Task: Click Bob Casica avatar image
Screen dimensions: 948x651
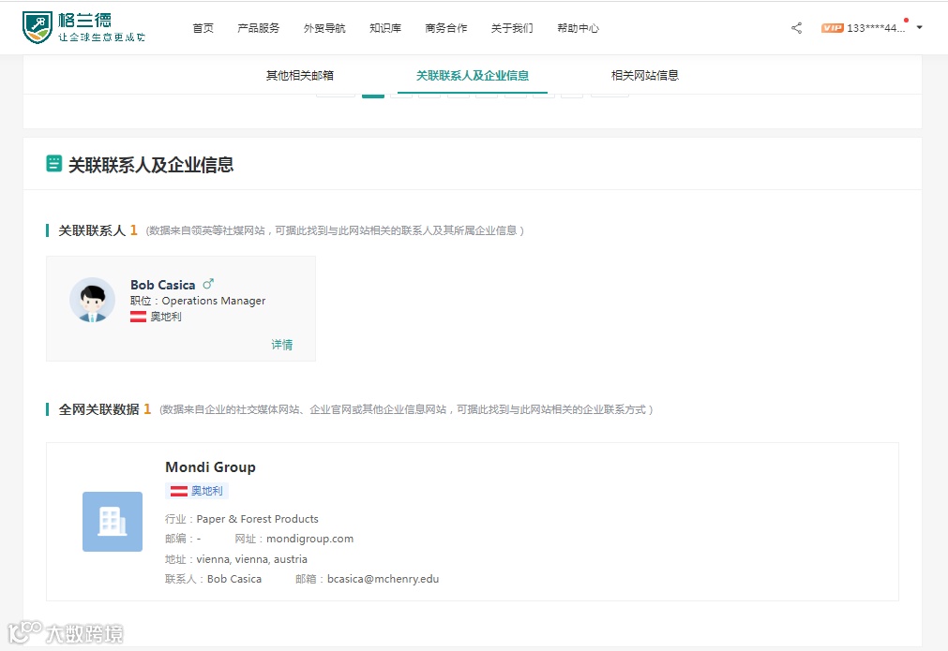Action: [92, 300]
